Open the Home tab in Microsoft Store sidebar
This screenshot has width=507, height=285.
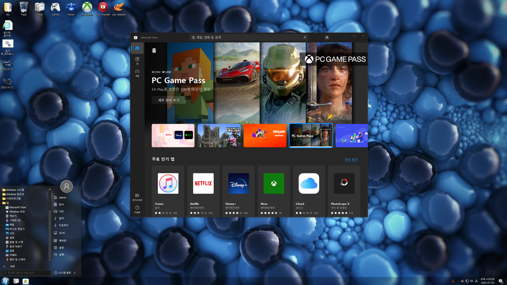[x=137, y=48]
